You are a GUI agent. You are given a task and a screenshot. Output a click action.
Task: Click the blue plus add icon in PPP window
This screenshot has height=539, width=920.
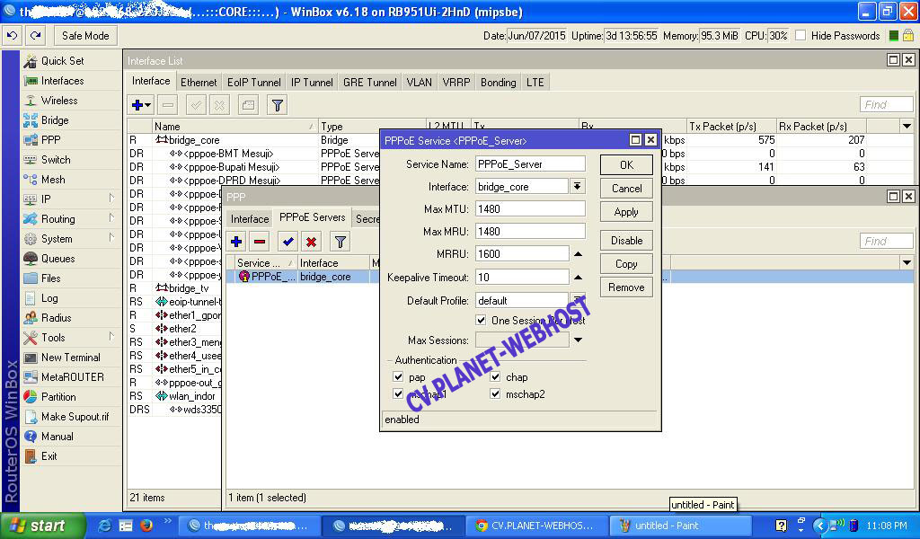[236, 241]
